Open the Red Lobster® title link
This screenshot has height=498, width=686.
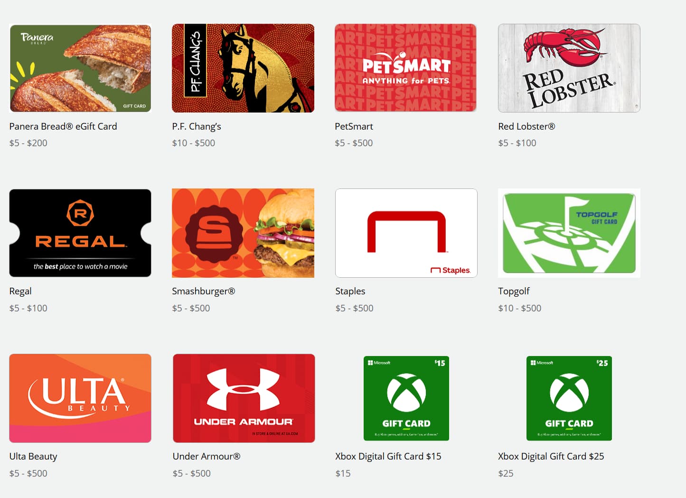[x=526, y=126]
